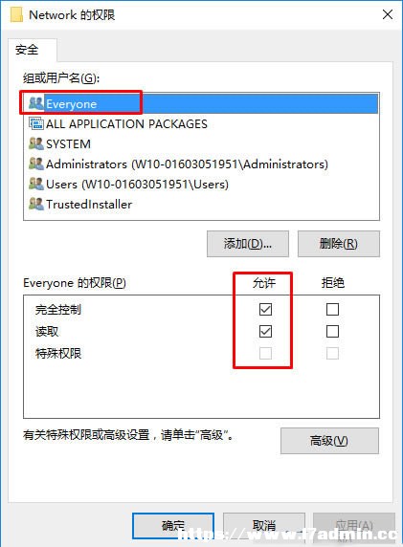
Task: Cancel the dialog with 取消
Action: [x=264, y=526]
